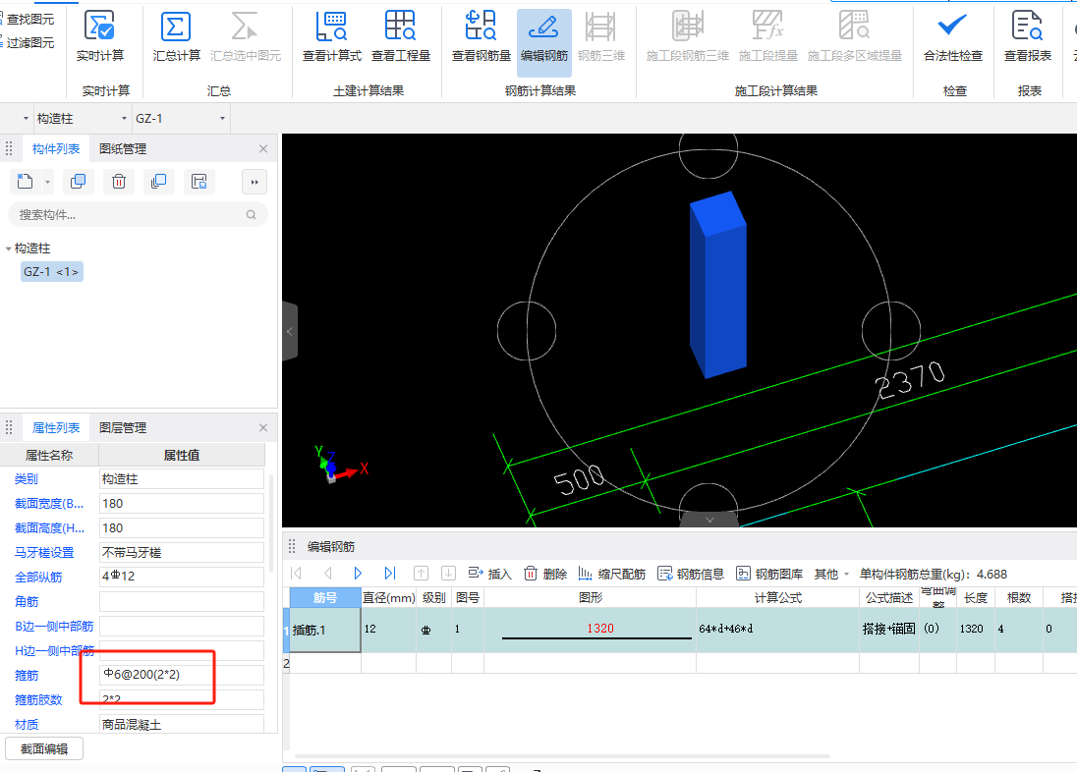The image size is (1077, 772).
Task: Click 缩尺配筋 button
Action: tap(612, 574)
